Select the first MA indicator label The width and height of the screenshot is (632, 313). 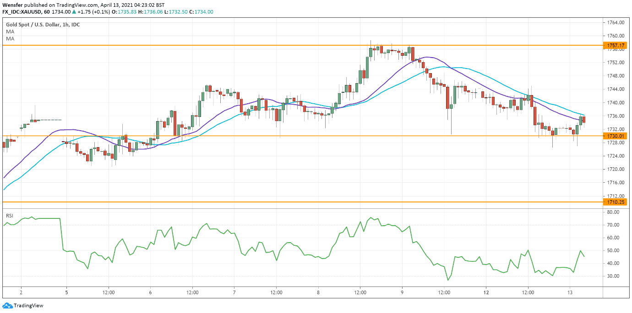tap(10, 32)
